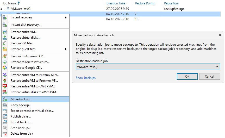Select Restore to Amazon EC2 entry

[35, 56]
